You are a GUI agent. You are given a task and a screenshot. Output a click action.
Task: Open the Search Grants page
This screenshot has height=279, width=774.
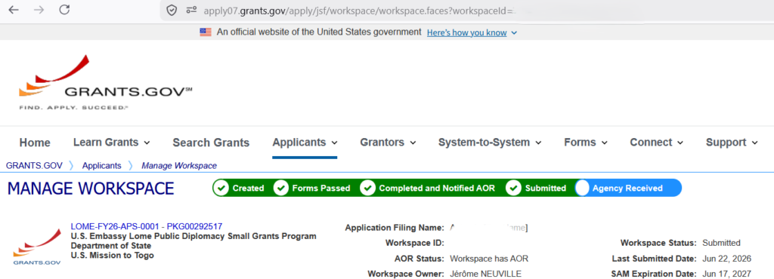pyautogui.click(x=211, y=143)
